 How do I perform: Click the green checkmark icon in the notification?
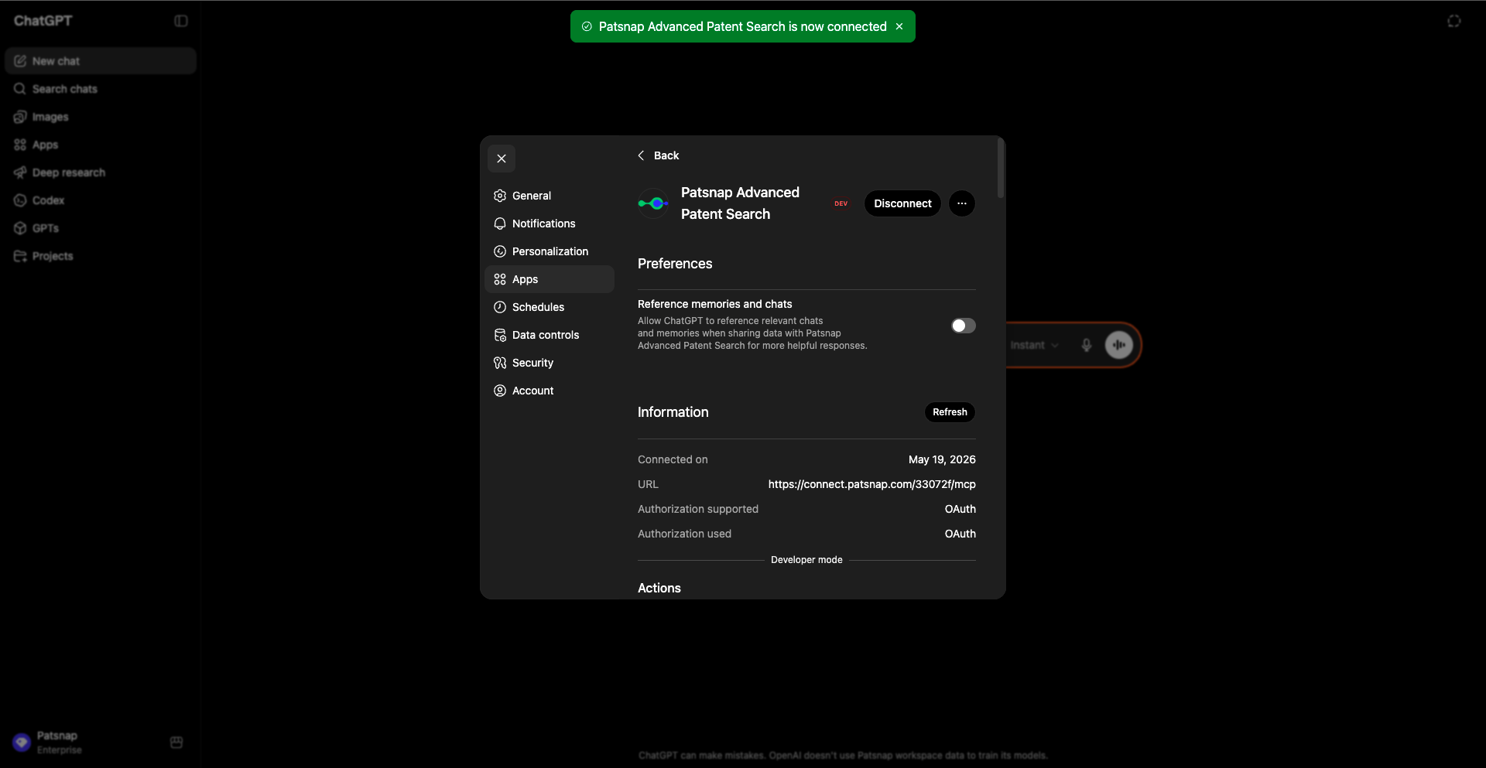(587, 26)
